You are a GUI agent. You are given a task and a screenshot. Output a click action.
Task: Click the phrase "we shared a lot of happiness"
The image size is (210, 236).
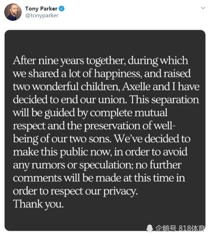[77, 74]
